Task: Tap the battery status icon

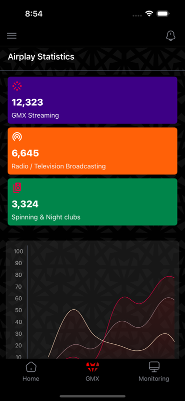Action: click(163, 14)
